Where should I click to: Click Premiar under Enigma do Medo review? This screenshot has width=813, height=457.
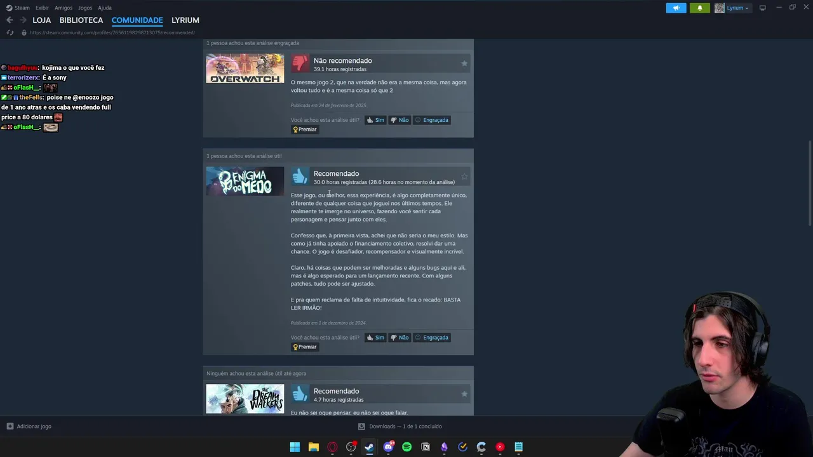(x=304, y=347)
